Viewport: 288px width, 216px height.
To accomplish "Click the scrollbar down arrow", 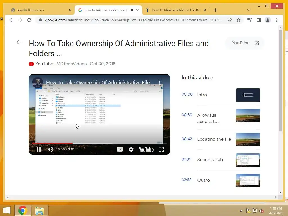I will [x=280, y=192].
